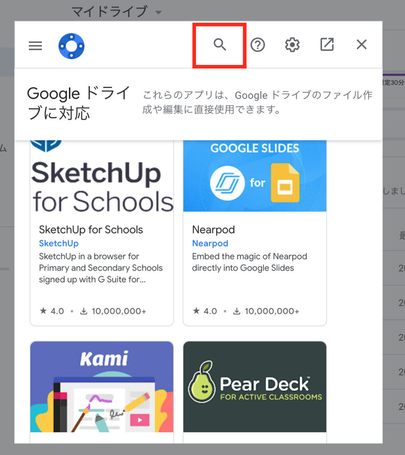Open the Pear Deck banner image
The image size is (405, 455).
tap(255, 387)
